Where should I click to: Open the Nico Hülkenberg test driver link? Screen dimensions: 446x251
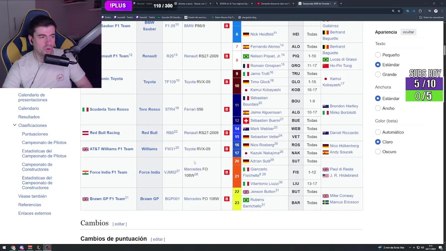click(x=344, y=146)
